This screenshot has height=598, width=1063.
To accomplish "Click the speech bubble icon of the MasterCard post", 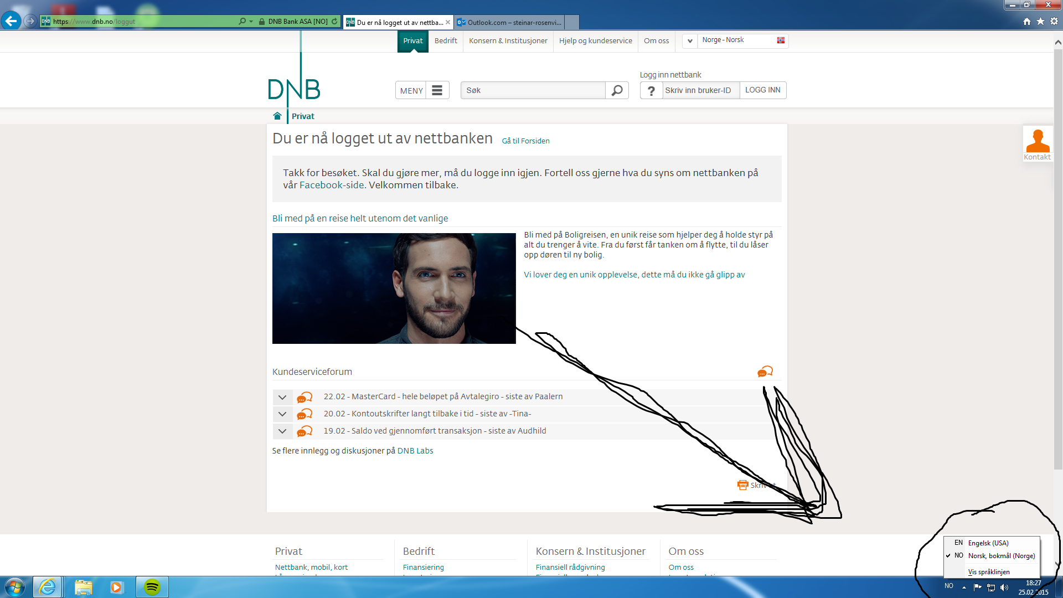I will 305,397.
